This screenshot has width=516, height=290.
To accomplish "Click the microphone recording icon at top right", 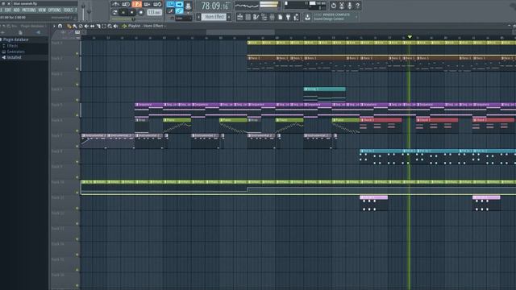I will [349, 6].
